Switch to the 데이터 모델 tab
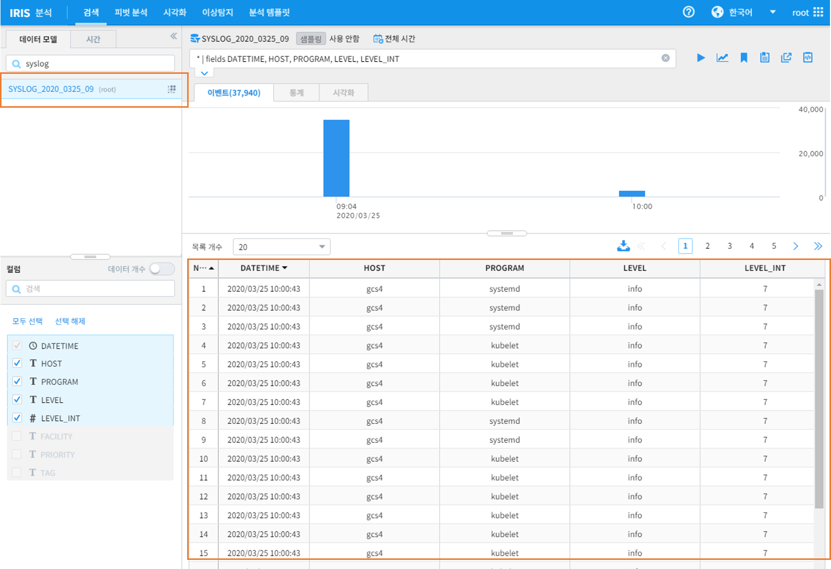The height and width of the screenshot is (569, 831). (38, 39)
